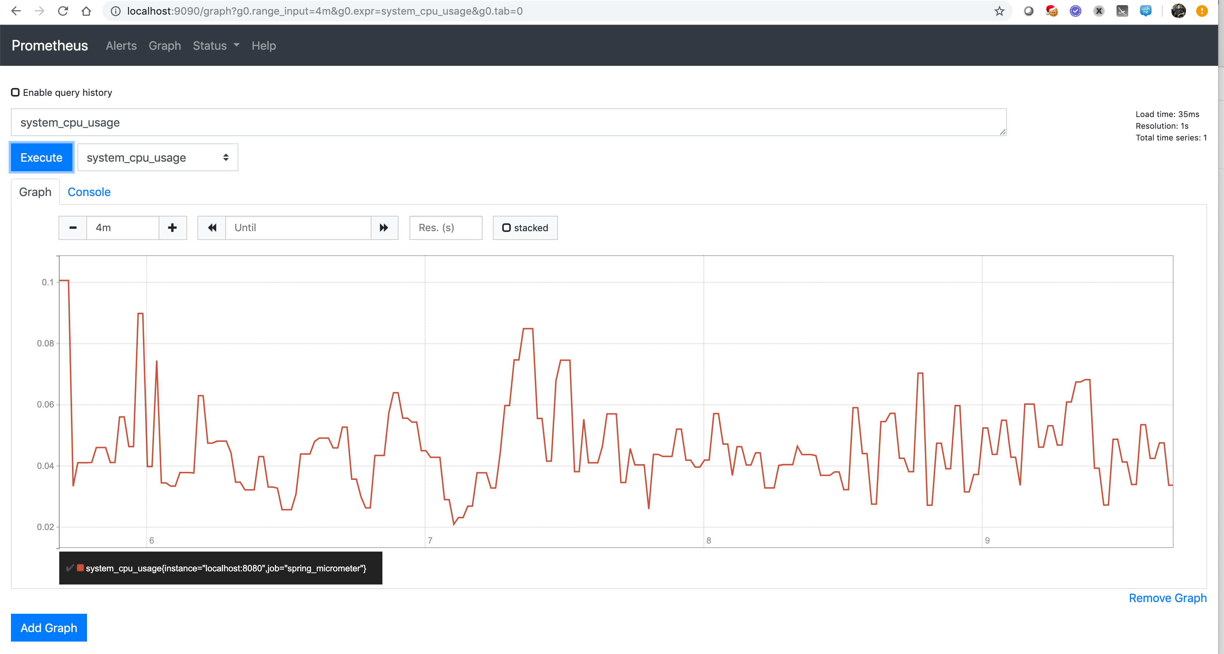The height and width of the screenshot is (654, 1224).
Task: Click the fast-forward arrows to shift time ahead
Action: 384,228
